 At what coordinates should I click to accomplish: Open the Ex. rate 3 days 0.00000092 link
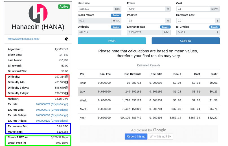pyautogui.click(x=52, y=115)
